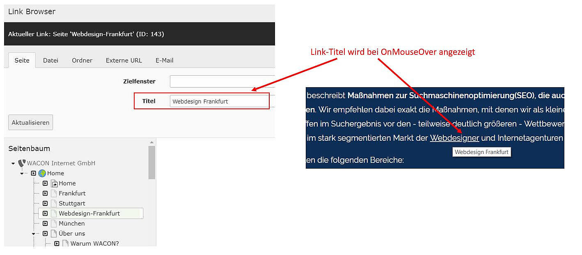Image resolution: width=582 pixels, height=255 pixels.
Task: Click the Webdesigner link in the preview
Action: point(454,138)
